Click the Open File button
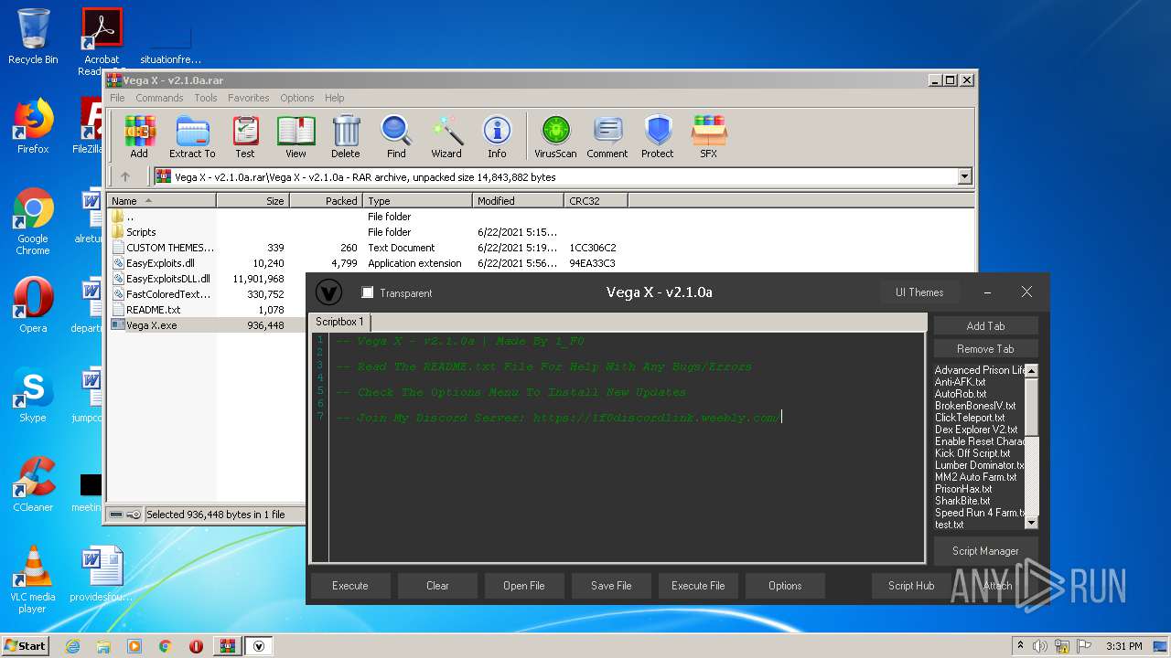Screen dimensions: 1171x658 click(x=524, y=586)
